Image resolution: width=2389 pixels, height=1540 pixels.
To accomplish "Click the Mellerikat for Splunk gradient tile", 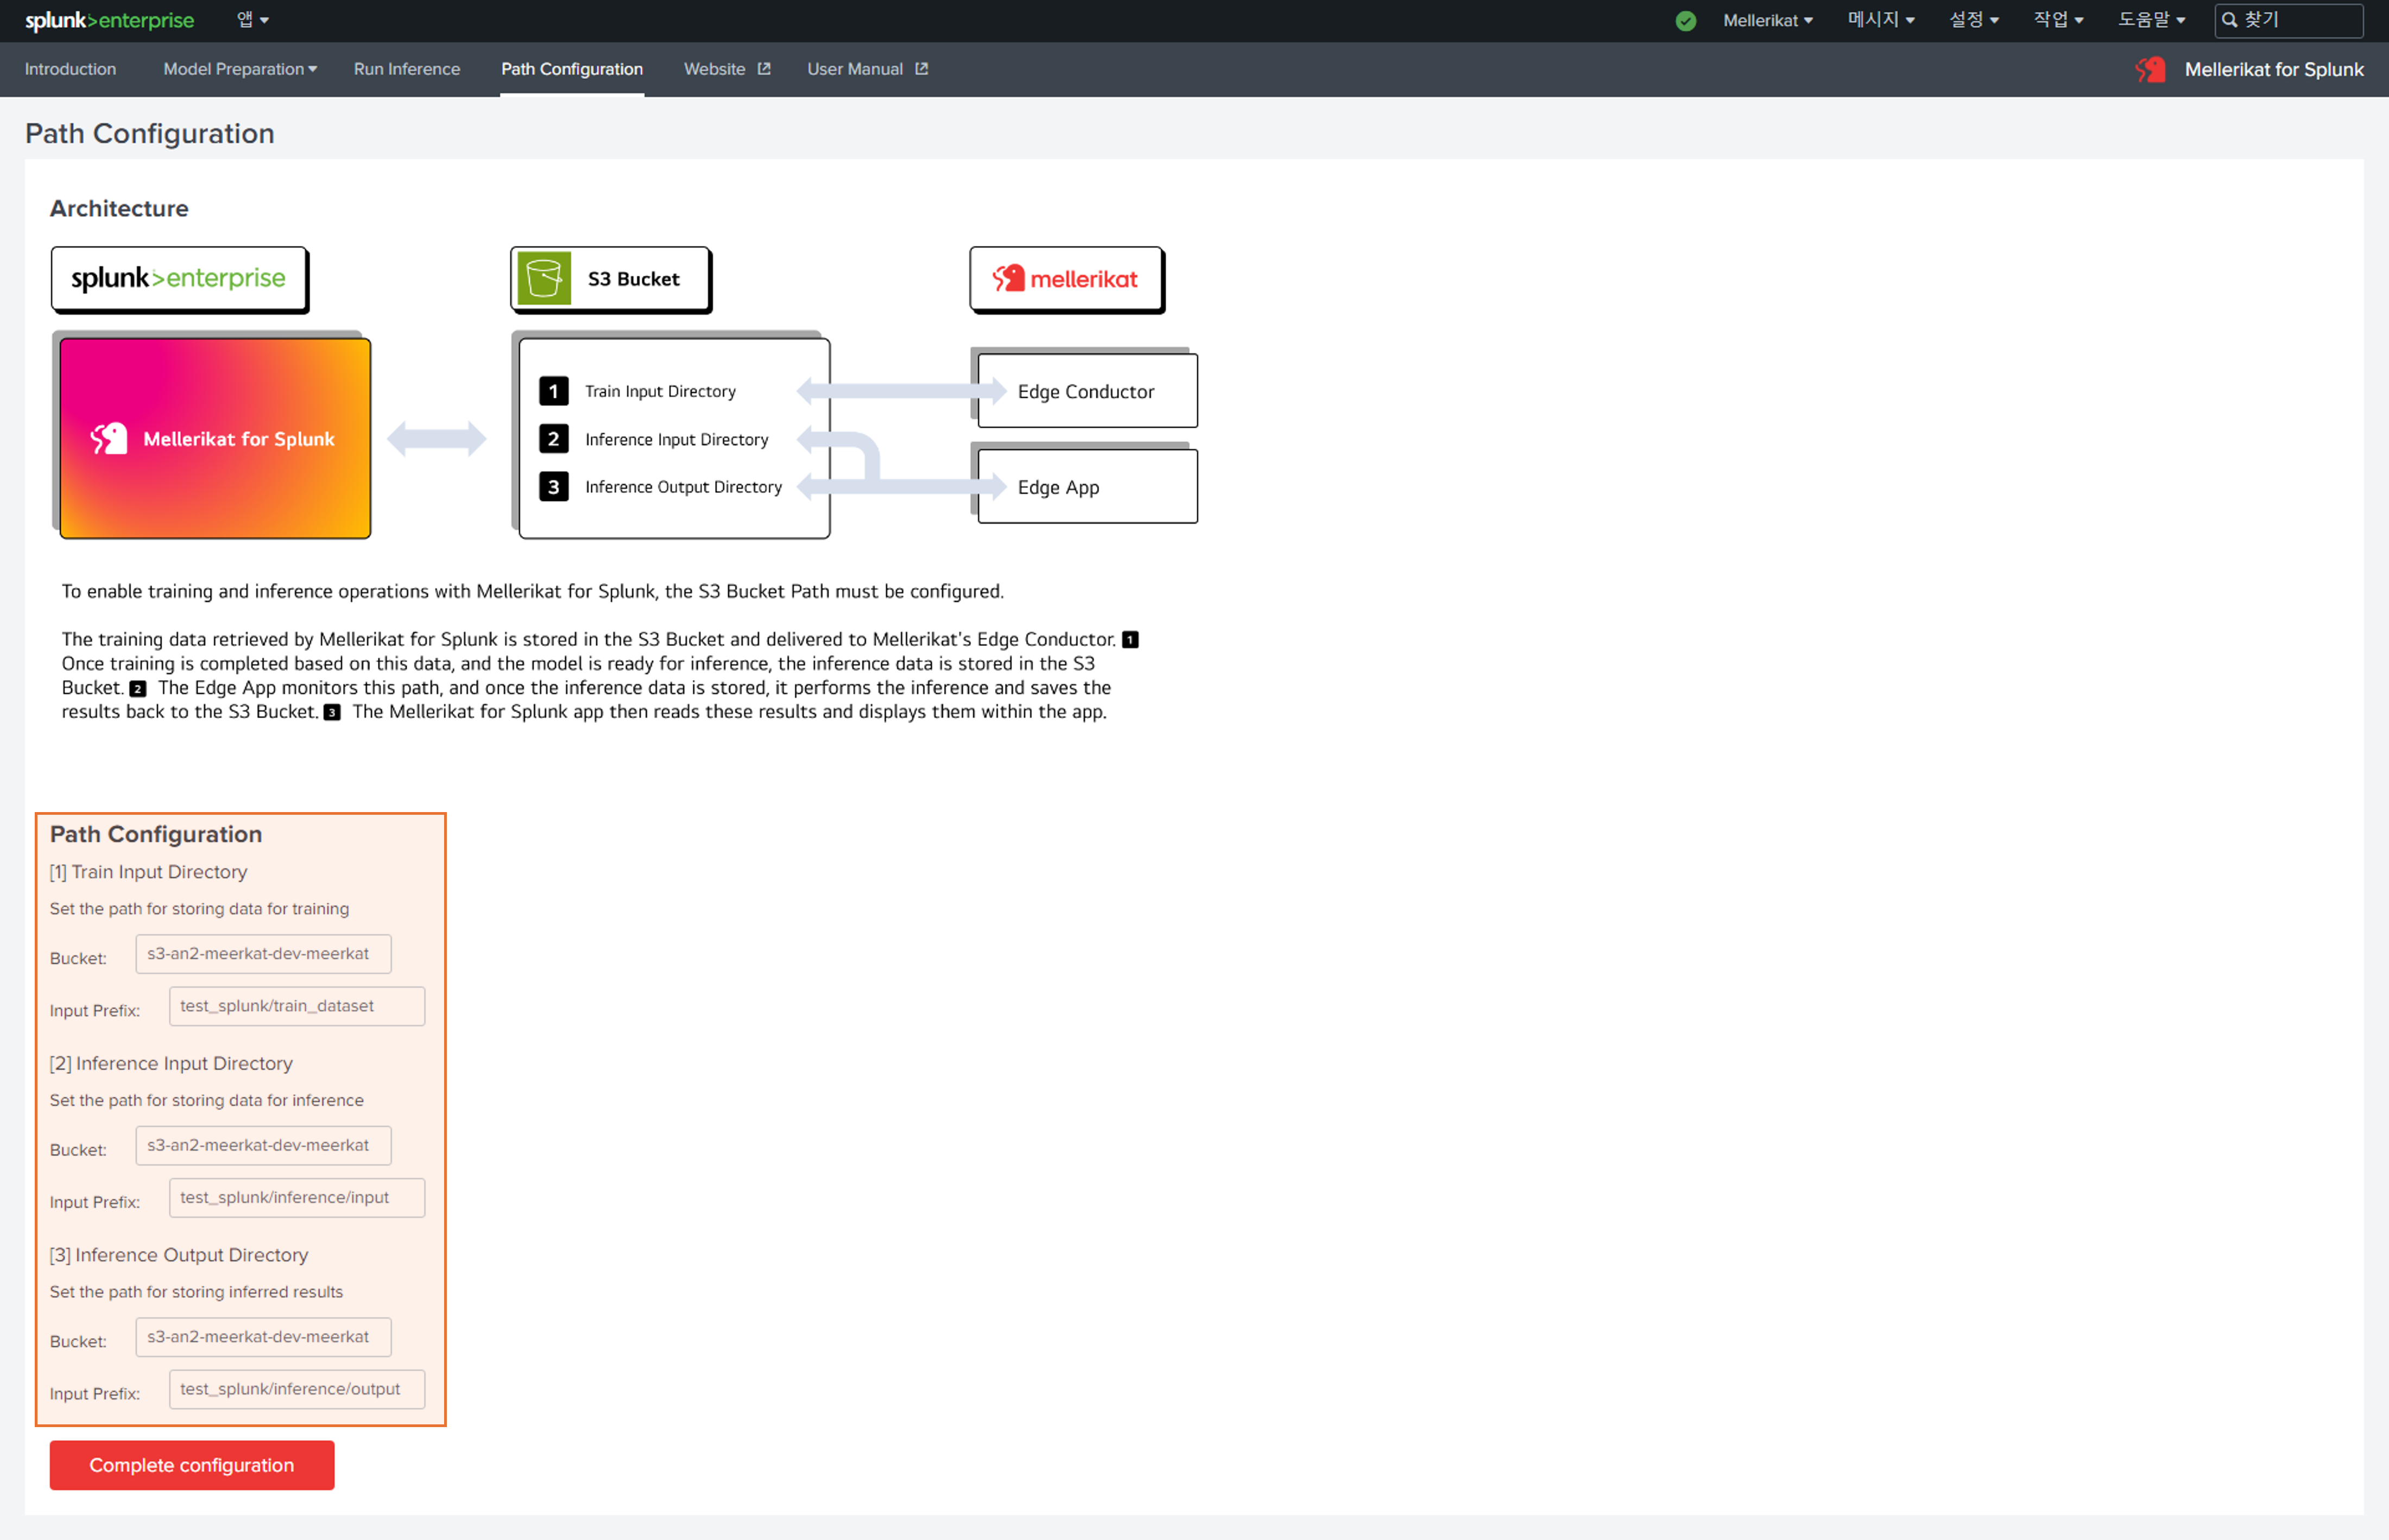I will 215,438.
